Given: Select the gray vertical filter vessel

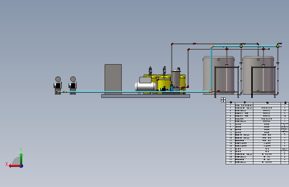Looking at the screenshot, I should 176,80.
